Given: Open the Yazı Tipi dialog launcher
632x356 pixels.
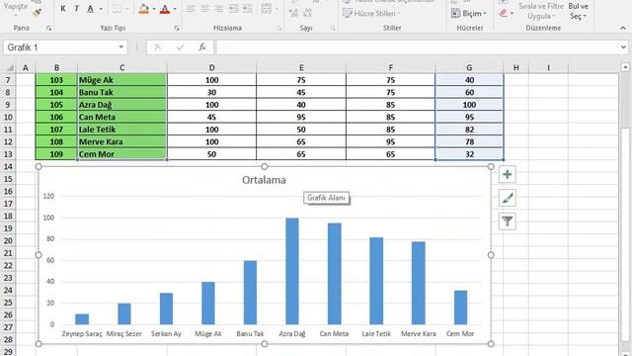Looking at the screenshot, I should click(x=177, y=28).
